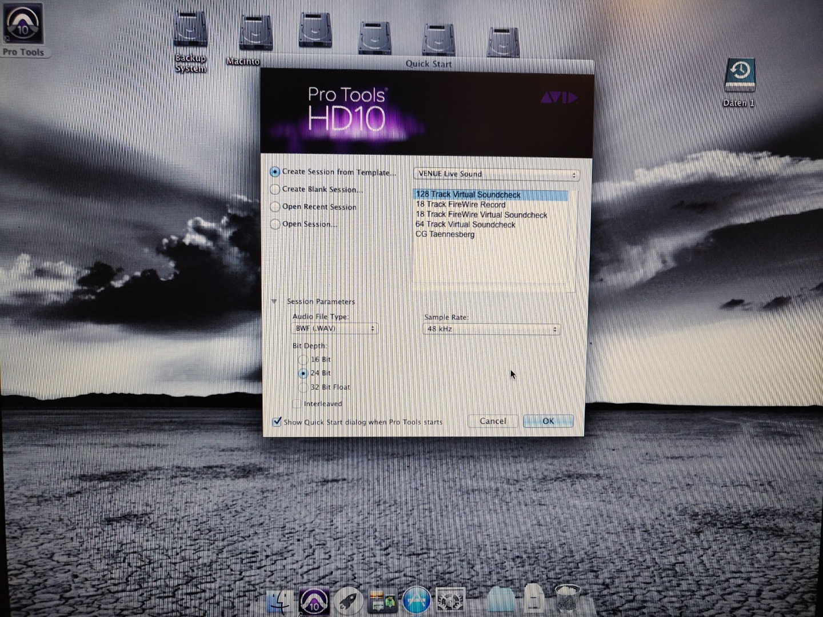The image size is (823, 617).
Task: Open the Trash in the dock
Action: click(x=567, y=599)
